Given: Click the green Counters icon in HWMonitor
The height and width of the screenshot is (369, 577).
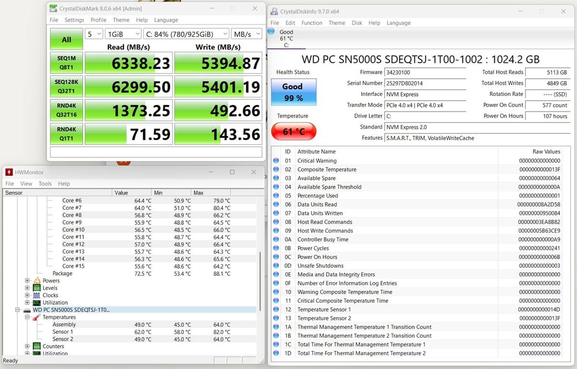Looking at the screenshot, I should pos(37,346).
